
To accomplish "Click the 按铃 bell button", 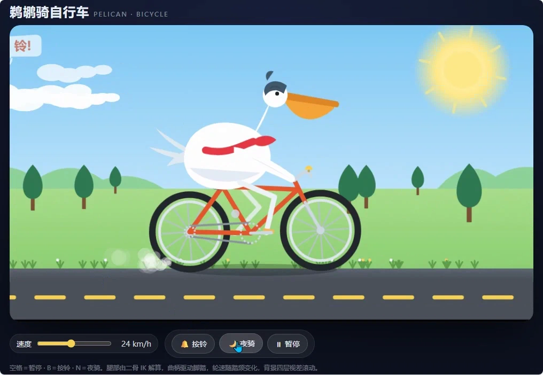I will click(193, 344).
